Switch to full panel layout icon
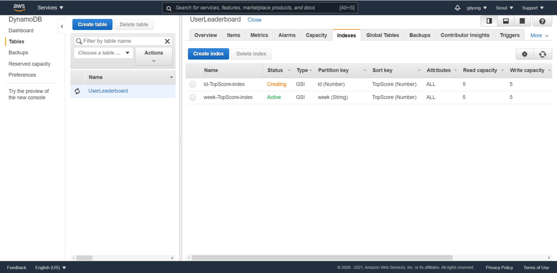This screenshot has width=557, height=273. (522, 21)
